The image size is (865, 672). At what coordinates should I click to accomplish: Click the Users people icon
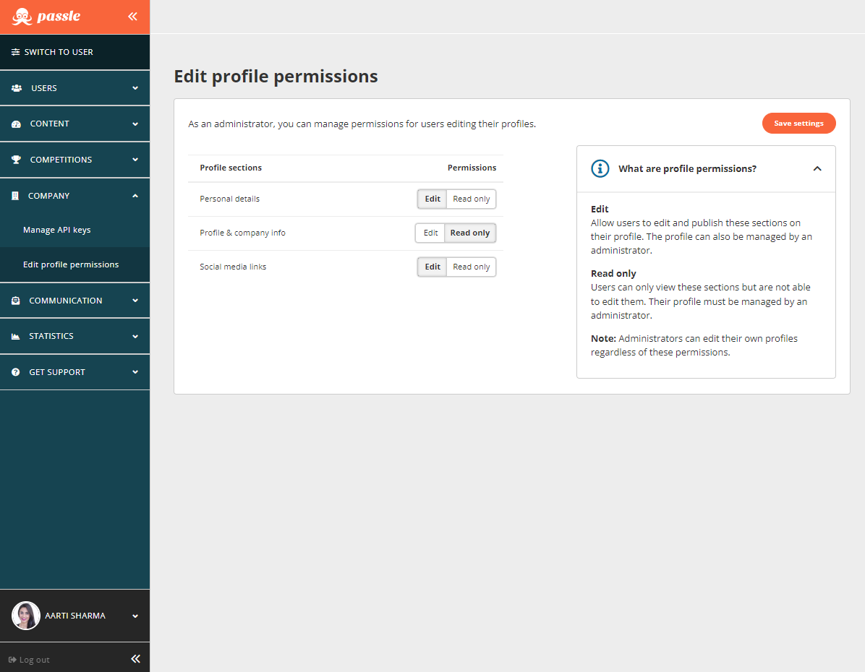click(17, 88)
